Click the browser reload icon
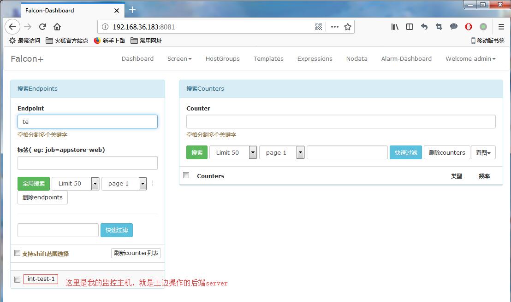 click(x=42, y=27)
